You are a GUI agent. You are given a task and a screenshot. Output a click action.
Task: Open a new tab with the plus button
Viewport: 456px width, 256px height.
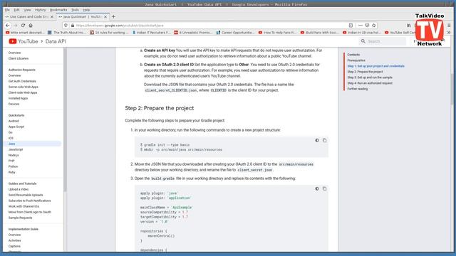pos(113,17)
